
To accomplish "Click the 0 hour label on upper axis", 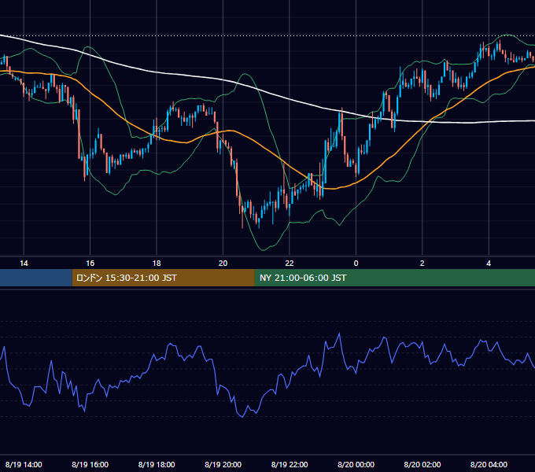I will coord(356,264).
